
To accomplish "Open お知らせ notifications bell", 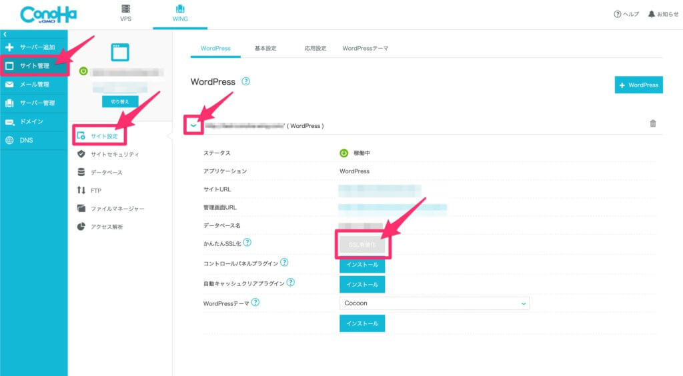I will [663, 15].
